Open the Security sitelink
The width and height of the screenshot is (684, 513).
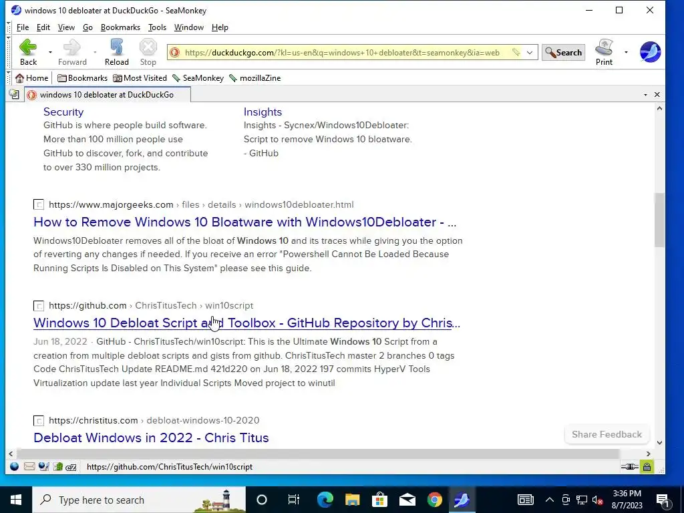pos(63,112)
